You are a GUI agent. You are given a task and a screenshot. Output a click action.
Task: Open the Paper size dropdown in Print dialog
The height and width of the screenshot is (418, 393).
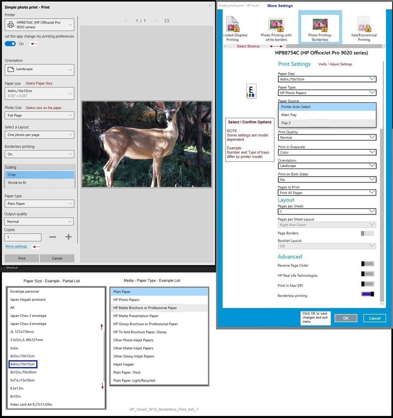pyautogui.click(x=39, y=93)
